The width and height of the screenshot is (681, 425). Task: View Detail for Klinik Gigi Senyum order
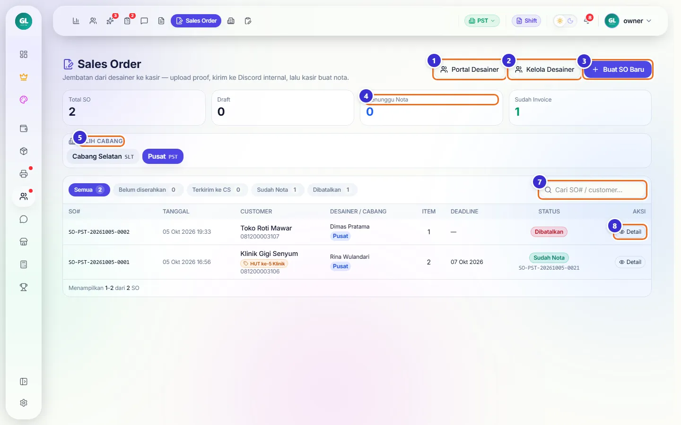click(630, 262)
